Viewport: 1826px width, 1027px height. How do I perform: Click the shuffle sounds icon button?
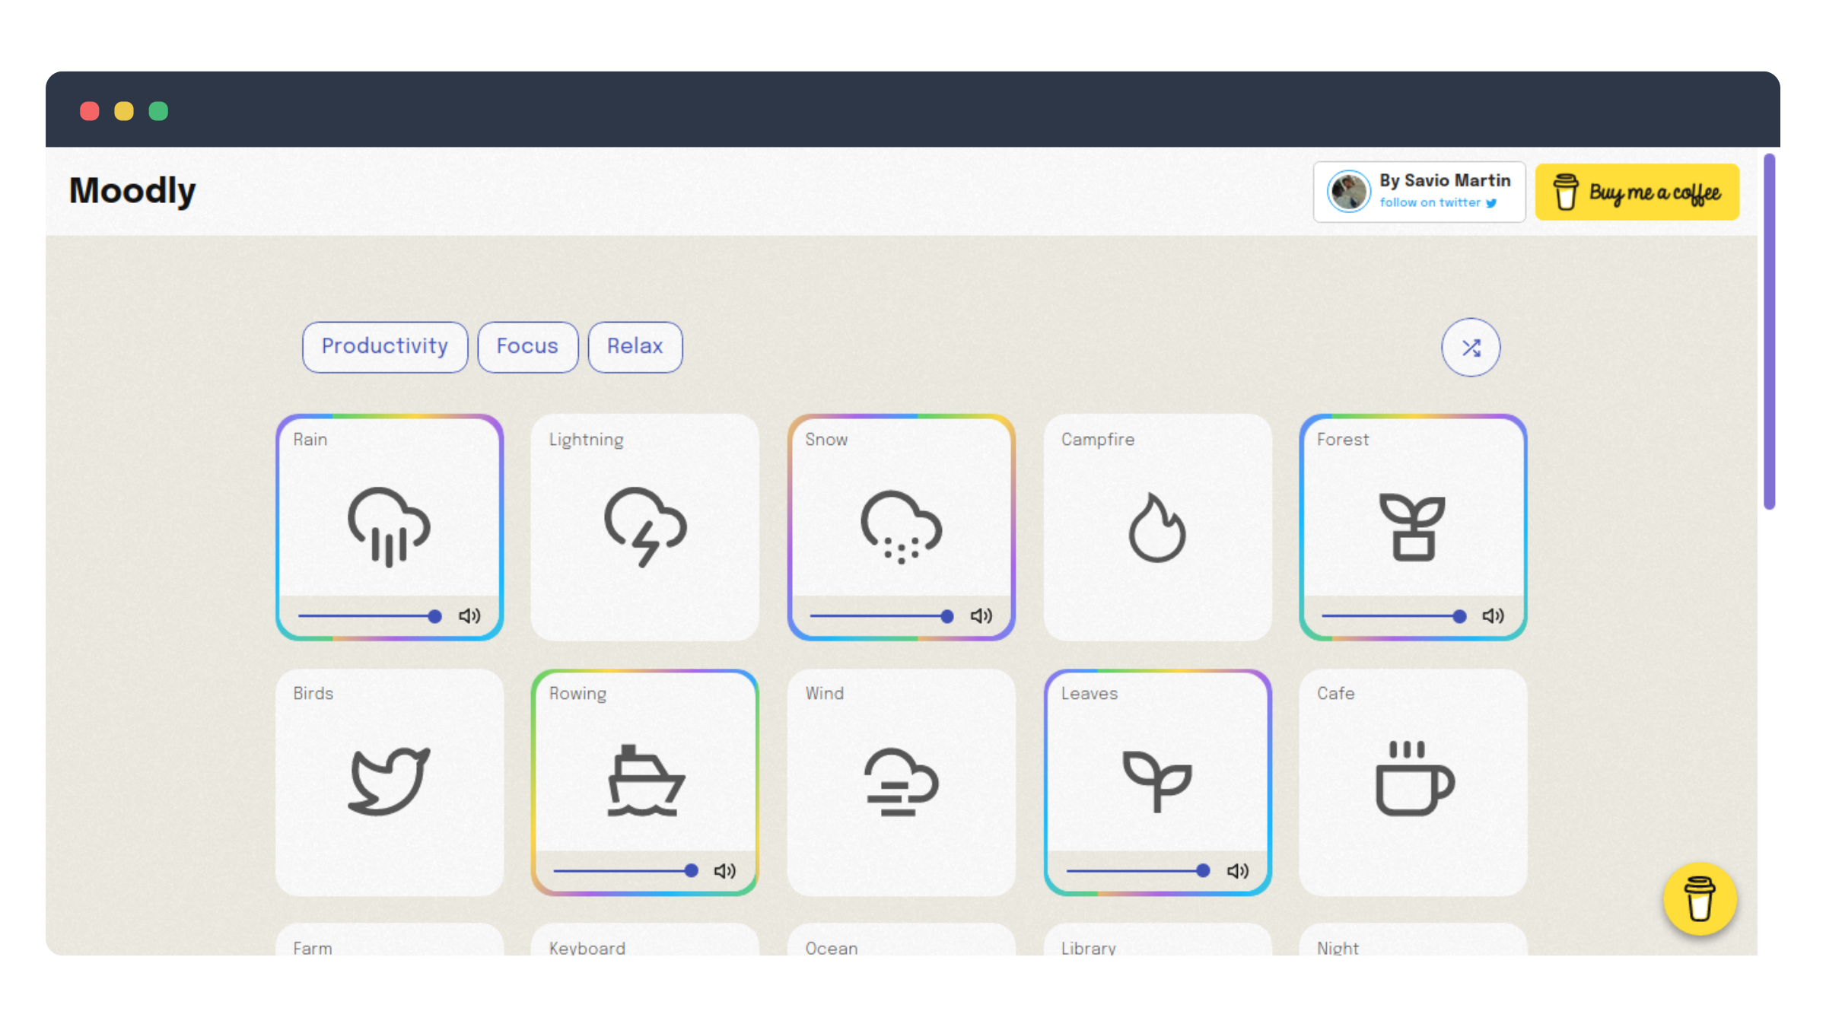pyautogui.click(x=1470, y=348)
